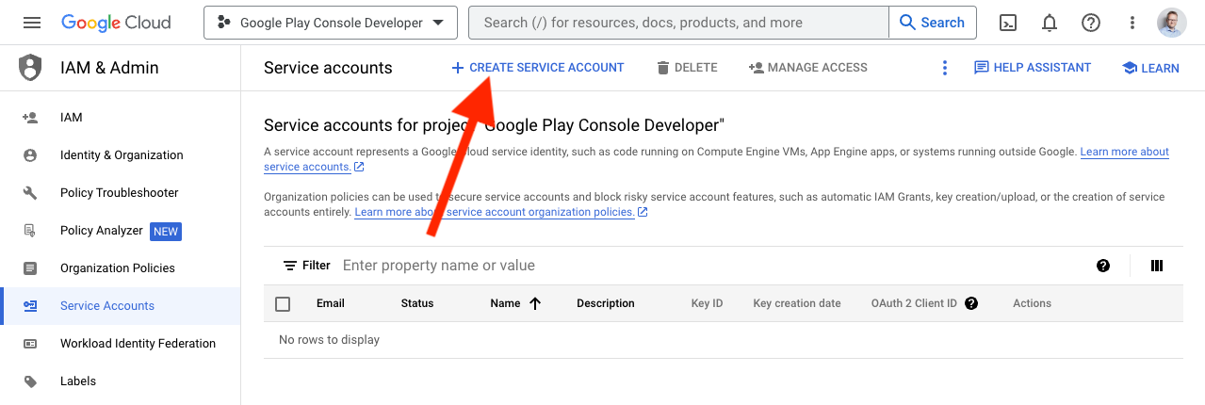1205x405 pixels.
Task: Open the notifications bell
Action: tap(1050, 23)
